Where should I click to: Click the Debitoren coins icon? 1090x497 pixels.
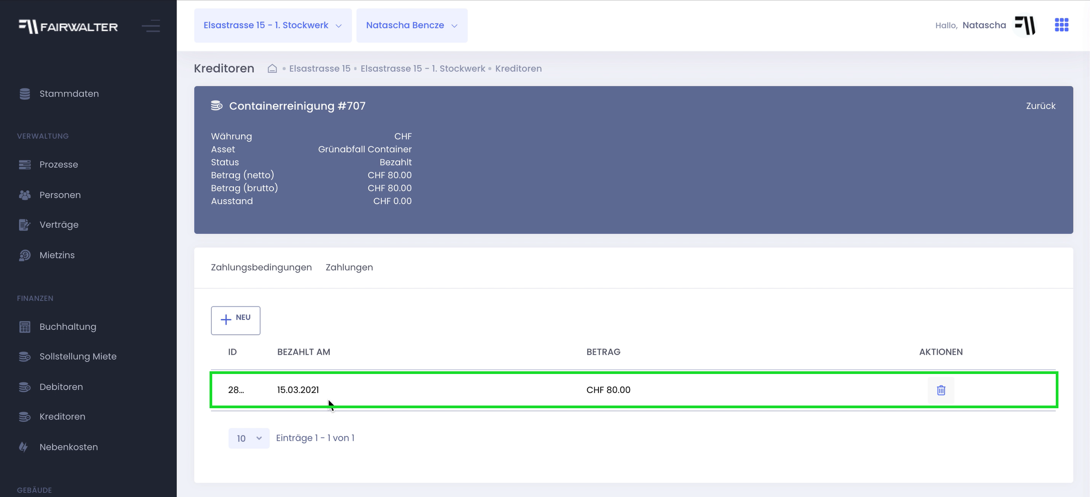click(x=25, y=387)
